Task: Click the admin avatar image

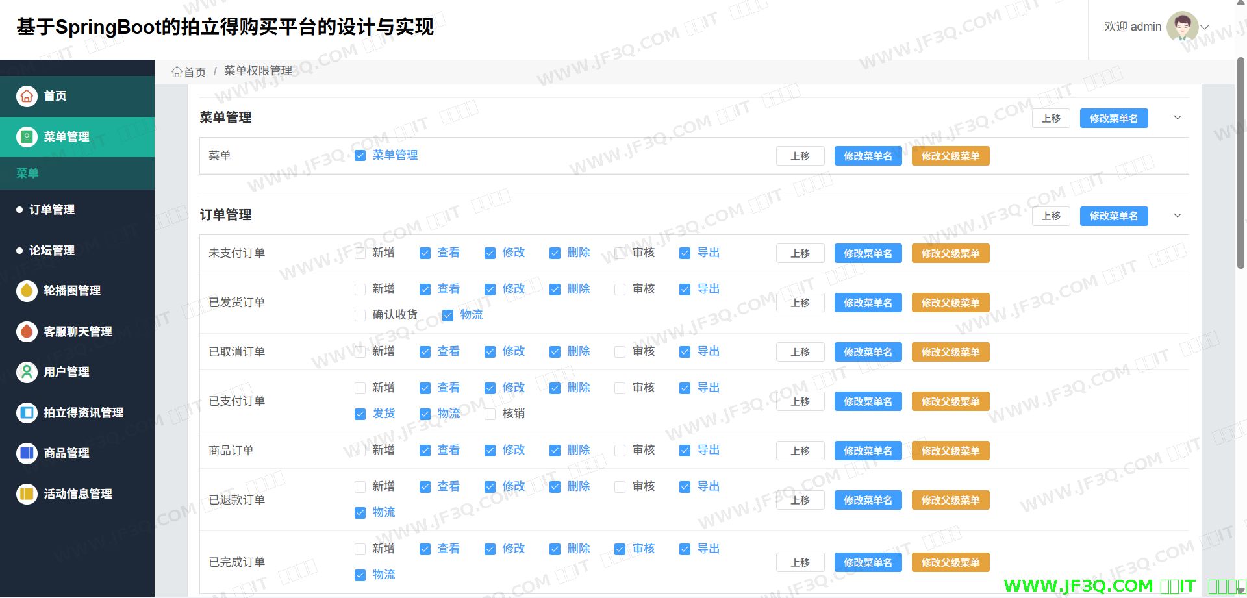Action: point(1182,27)
